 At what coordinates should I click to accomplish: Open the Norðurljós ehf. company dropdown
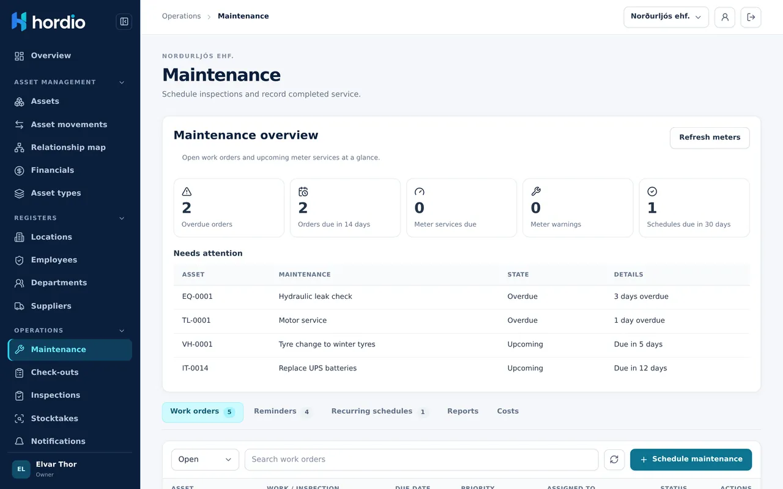[666, 17]
